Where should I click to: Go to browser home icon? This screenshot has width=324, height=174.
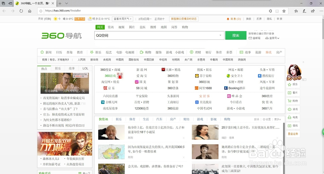[x=30, y=11]
